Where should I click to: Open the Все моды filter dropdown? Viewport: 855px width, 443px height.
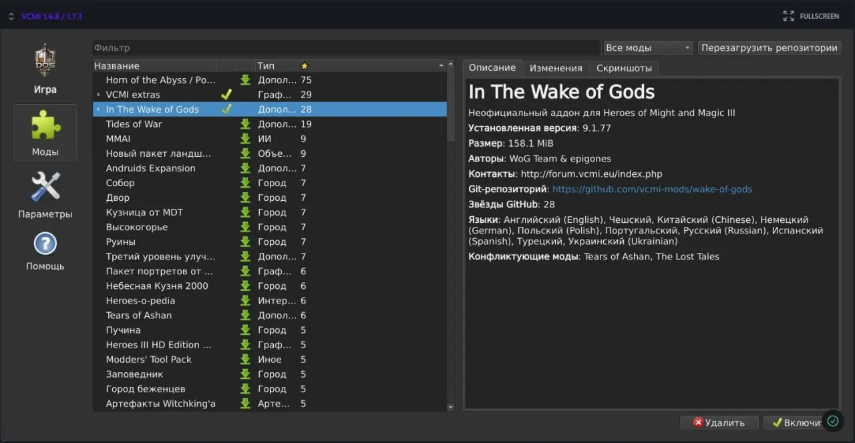(x=648, y=47)
